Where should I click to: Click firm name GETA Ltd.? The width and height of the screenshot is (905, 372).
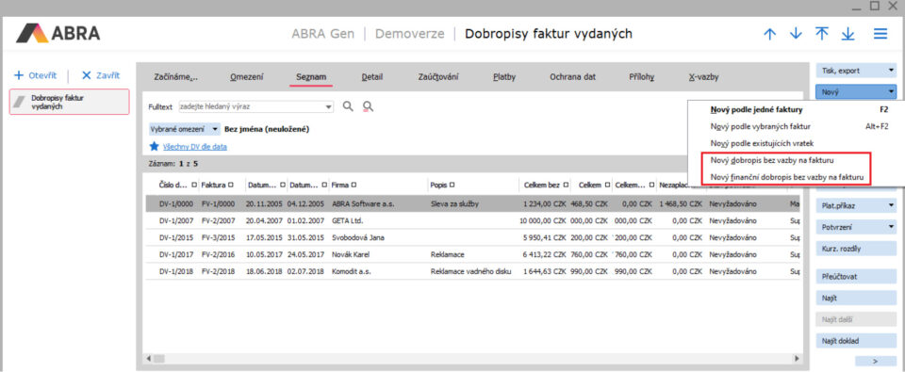tap(348, 221)
